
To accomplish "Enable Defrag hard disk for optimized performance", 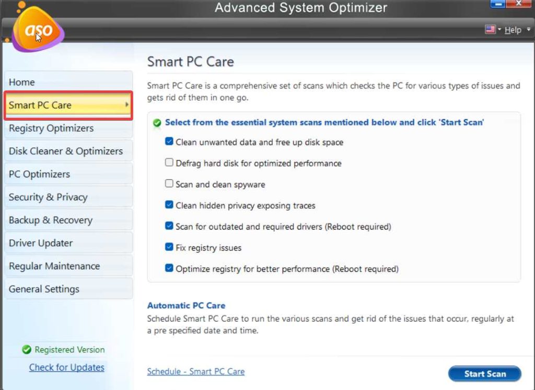I will pos(169,163).
